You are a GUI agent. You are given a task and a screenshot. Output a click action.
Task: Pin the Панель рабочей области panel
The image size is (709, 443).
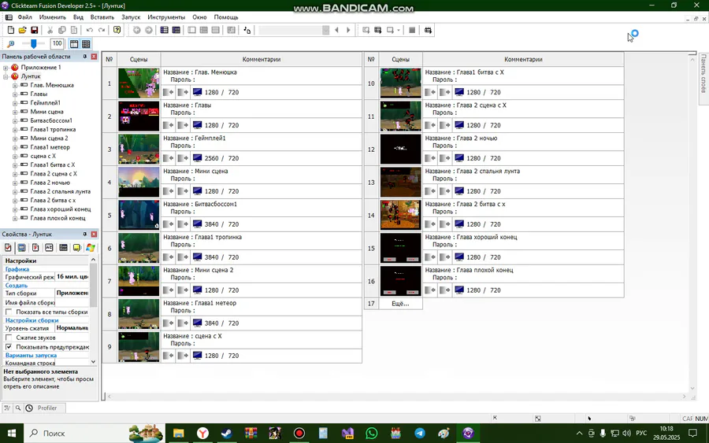pos(84,57)
